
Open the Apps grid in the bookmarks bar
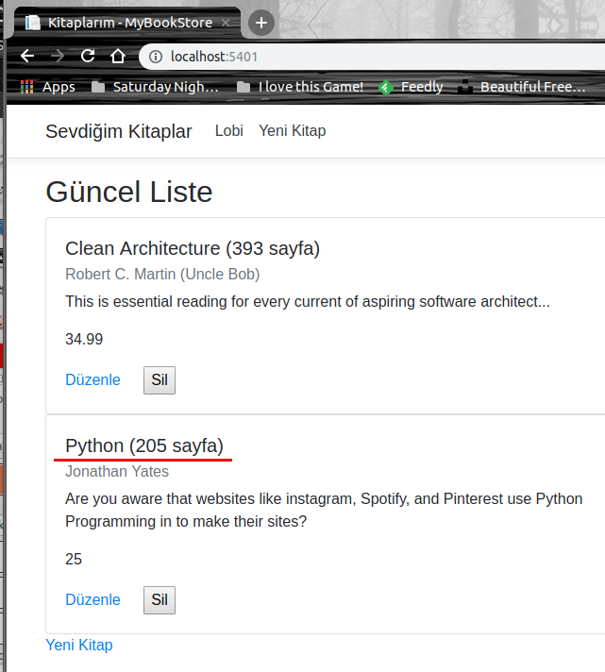47,87
